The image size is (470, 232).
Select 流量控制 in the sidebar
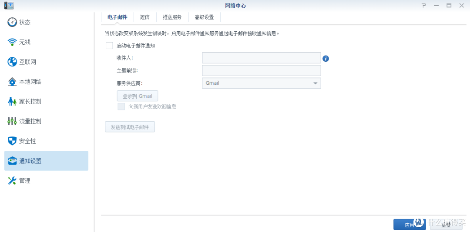tap(47, 121)
